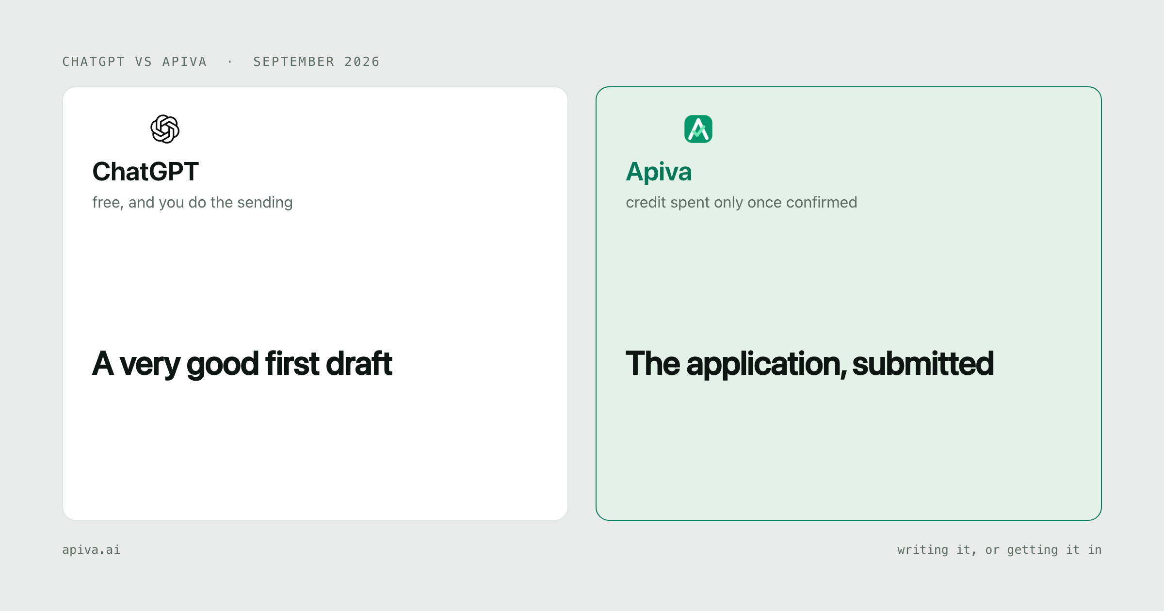Select the green 'Apiva' card title
The image size is (1164, 611).
(x=659, y=172)
